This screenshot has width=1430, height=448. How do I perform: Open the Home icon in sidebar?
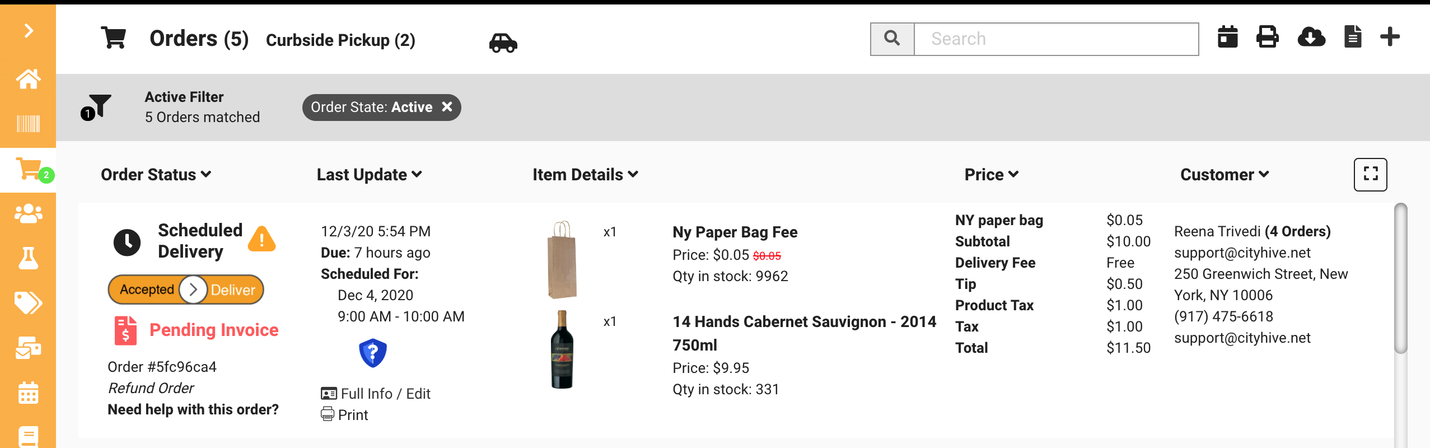[28, 79]
